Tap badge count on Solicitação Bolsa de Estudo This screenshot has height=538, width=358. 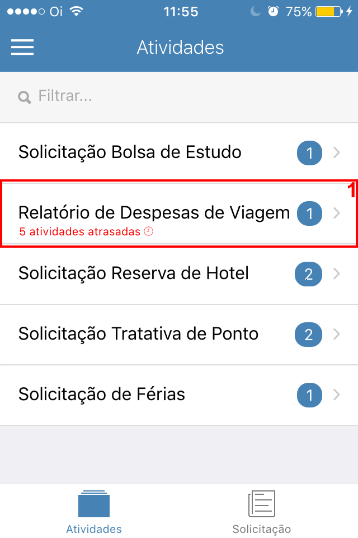(309, 153)
